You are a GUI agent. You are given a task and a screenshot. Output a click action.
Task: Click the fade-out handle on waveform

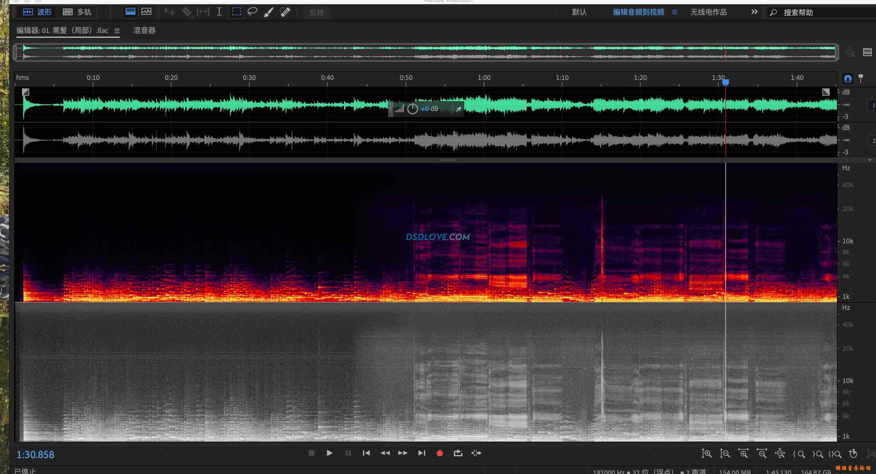click(x=826, y=92)
